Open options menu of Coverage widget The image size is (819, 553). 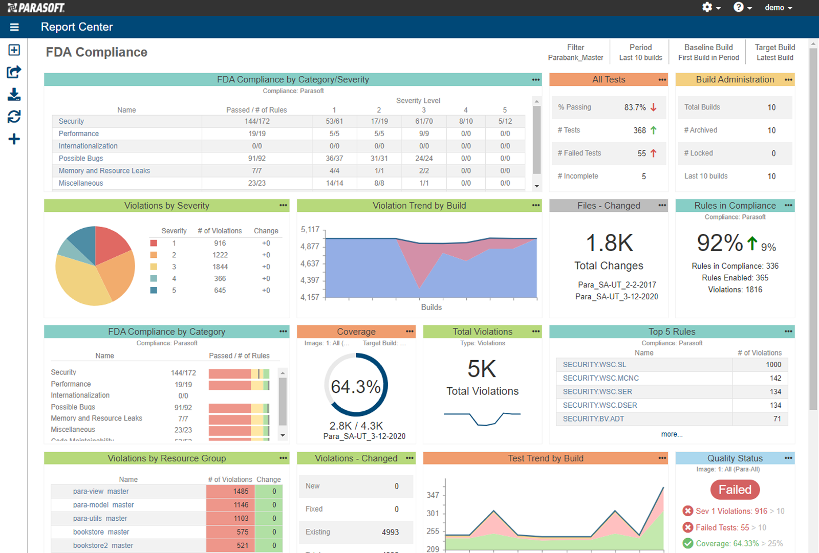409,331
